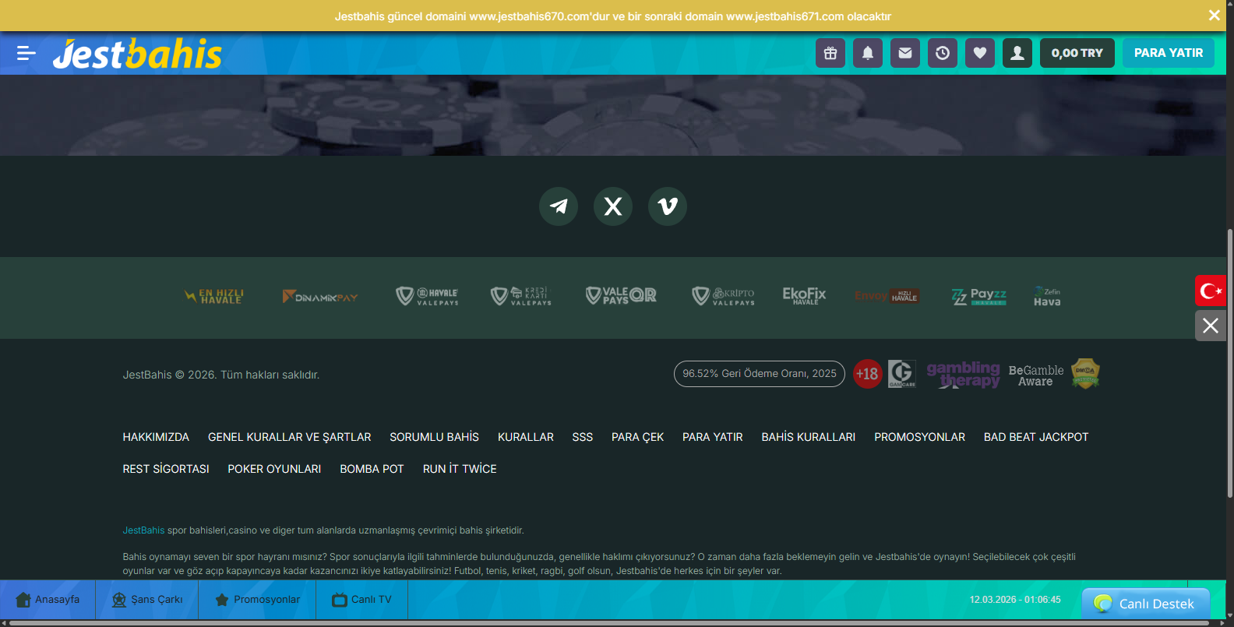This screenshot has width=1234, height=627.
Task: Open GENEL KURALLAR VE ŞARTLAR link
Action: (x=290, y=437)
